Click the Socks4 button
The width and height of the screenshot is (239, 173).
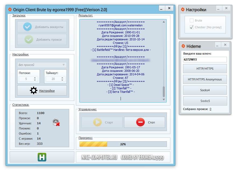205,90
